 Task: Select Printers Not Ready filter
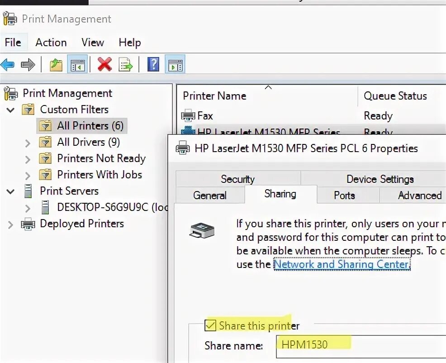101,158
